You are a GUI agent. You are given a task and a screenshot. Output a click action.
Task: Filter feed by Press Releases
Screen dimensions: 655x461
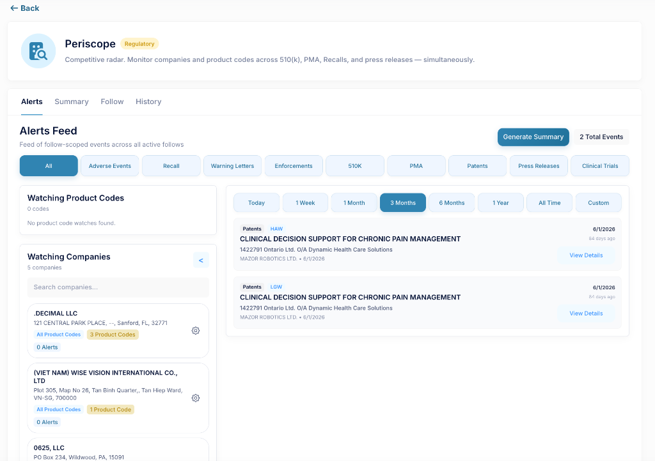pyautogui.click(x=539, y=166)
